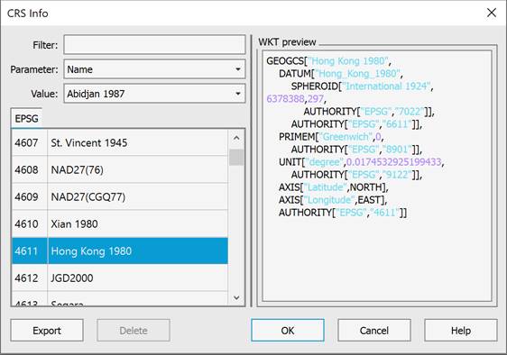Click the AXIS Latitude NORTH line
Image resolution: width=507 pixels, height=355 pixels.
334,187
